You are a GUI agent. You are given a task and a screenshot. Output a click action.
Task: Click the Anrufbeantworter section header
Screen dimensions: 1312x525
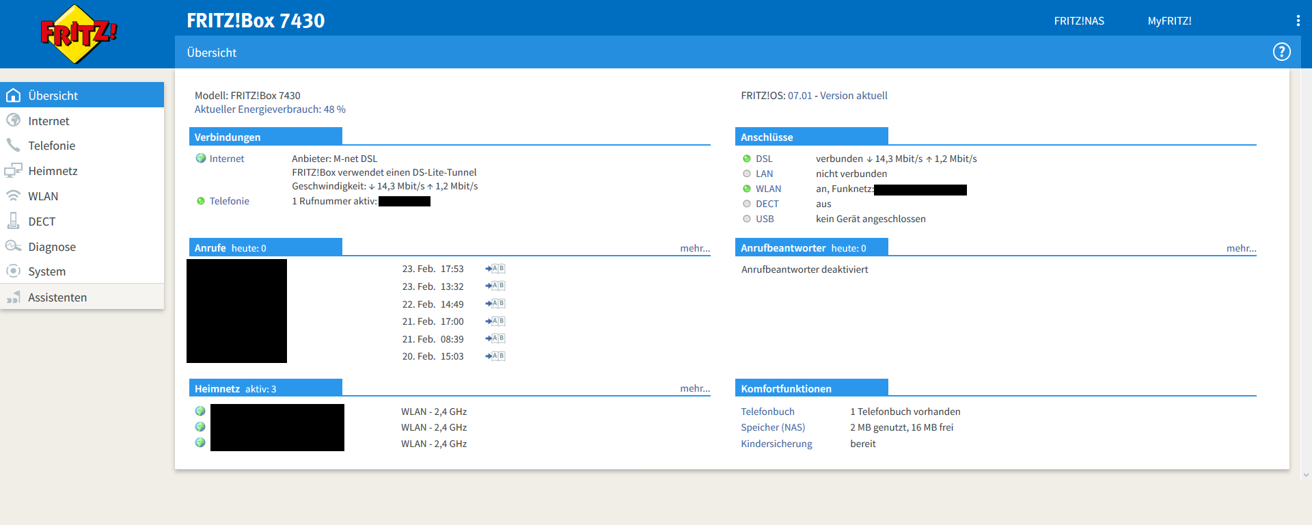[x=811, y=247]
